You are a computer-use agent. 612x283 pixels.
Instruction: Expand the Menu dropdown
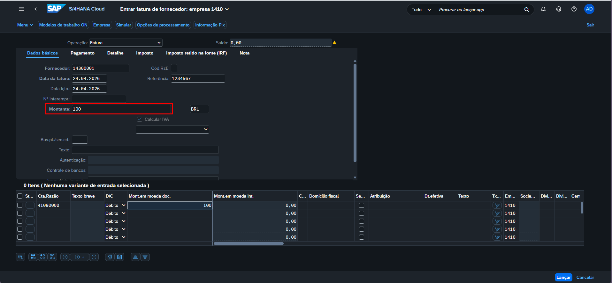(x=25, y=25)
